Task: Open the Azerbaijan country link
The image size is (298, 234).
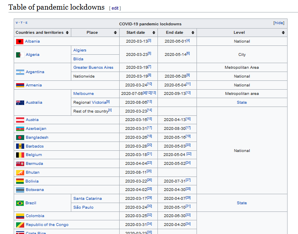Action: [36, 129]
